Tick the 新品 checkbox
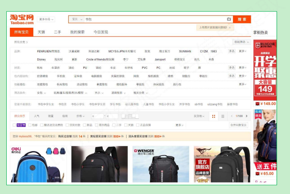The height and width of the screenshot is (194, 290). coord(85,125)
